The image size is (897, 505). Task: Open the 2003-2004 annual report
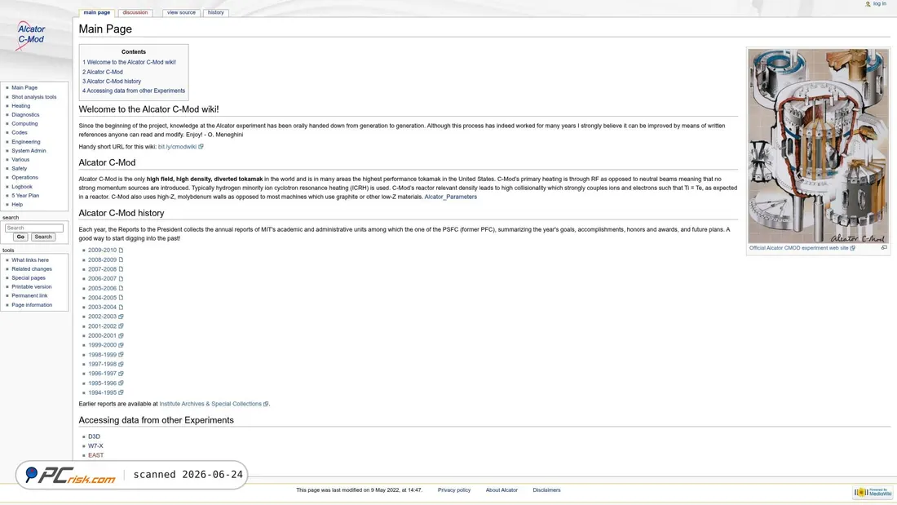(x=102, y=308)
